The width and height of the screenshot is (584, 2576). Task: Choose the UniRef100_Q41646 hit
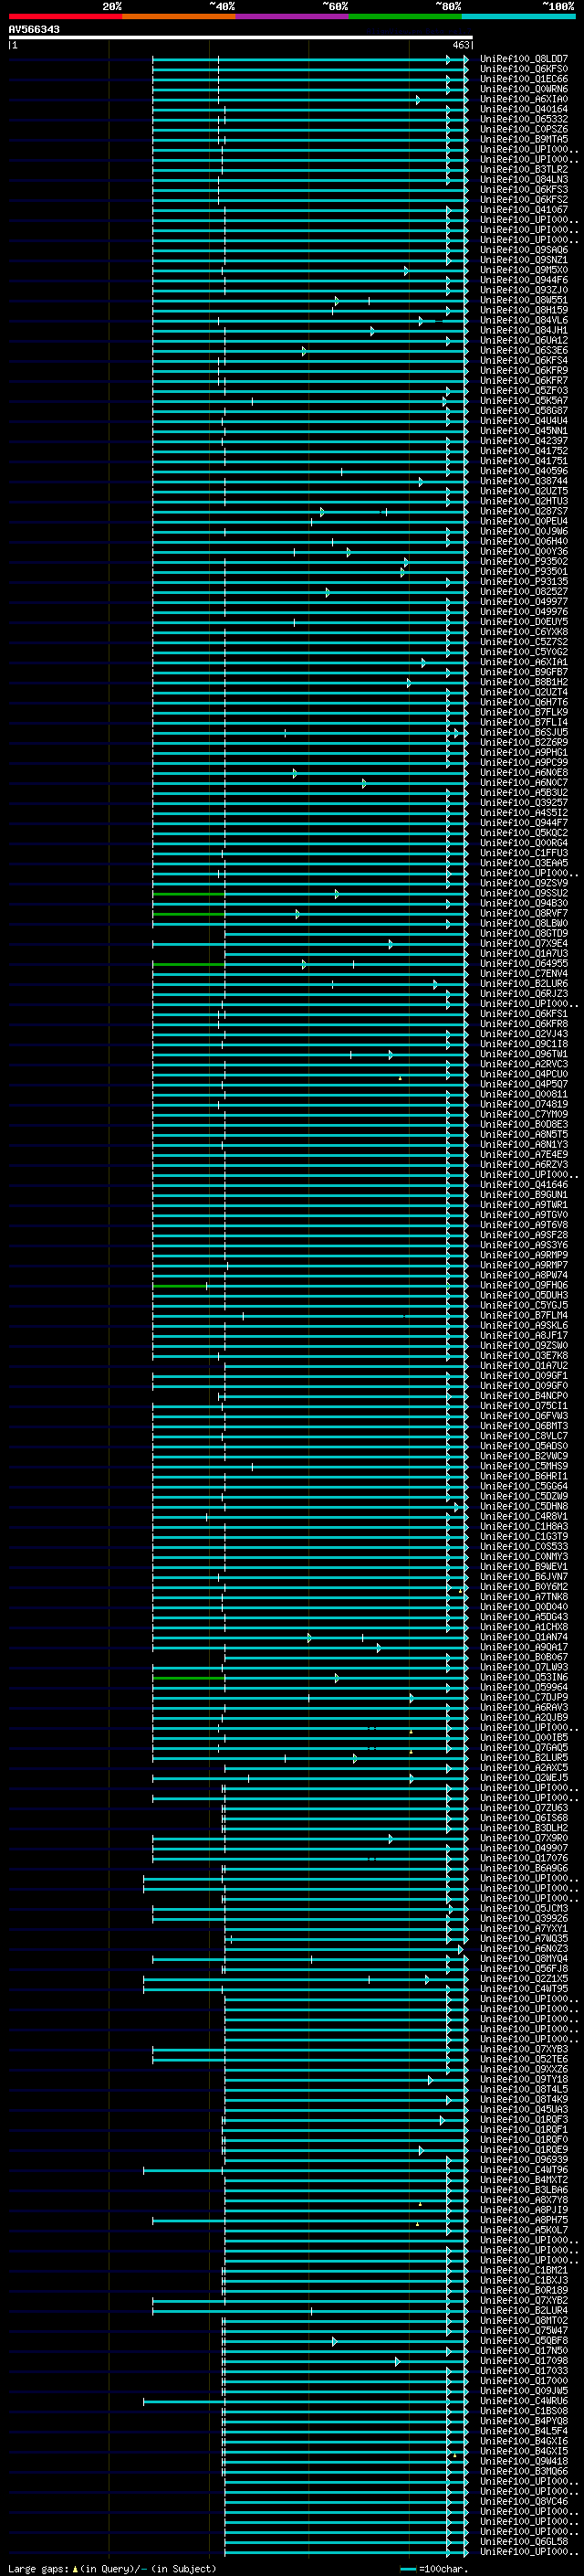click(524, 1185)
